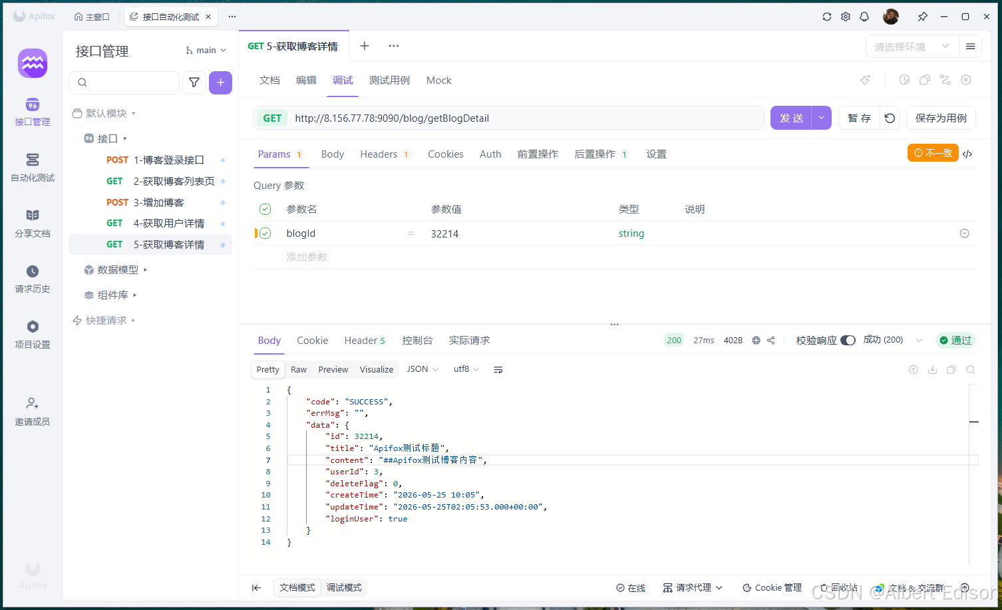This screenshot has width=1002, height=610.
Task: Uncheck the blogId parameter checkbox
Action: 265,233
